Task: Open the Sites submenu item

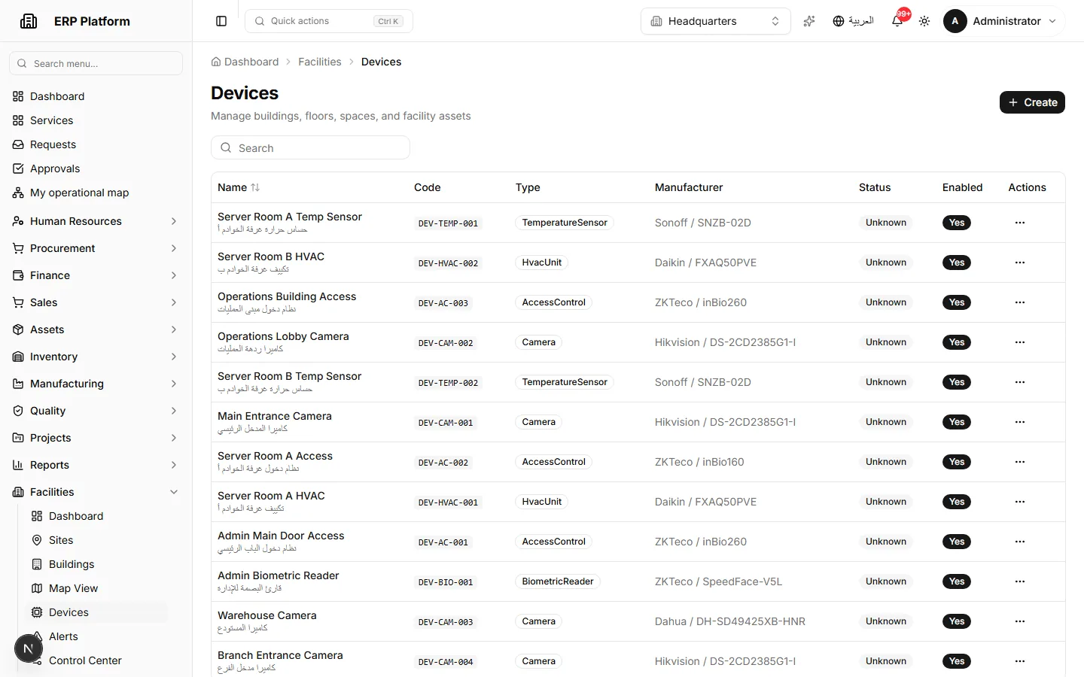Action: pyautogui.click(x=96, y=540)
